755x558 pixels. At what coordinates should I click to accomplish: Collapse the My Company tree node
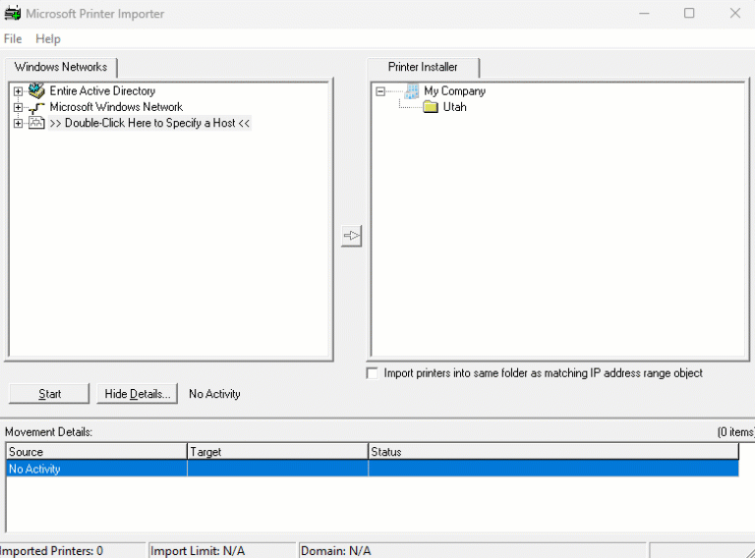(380, 91)
